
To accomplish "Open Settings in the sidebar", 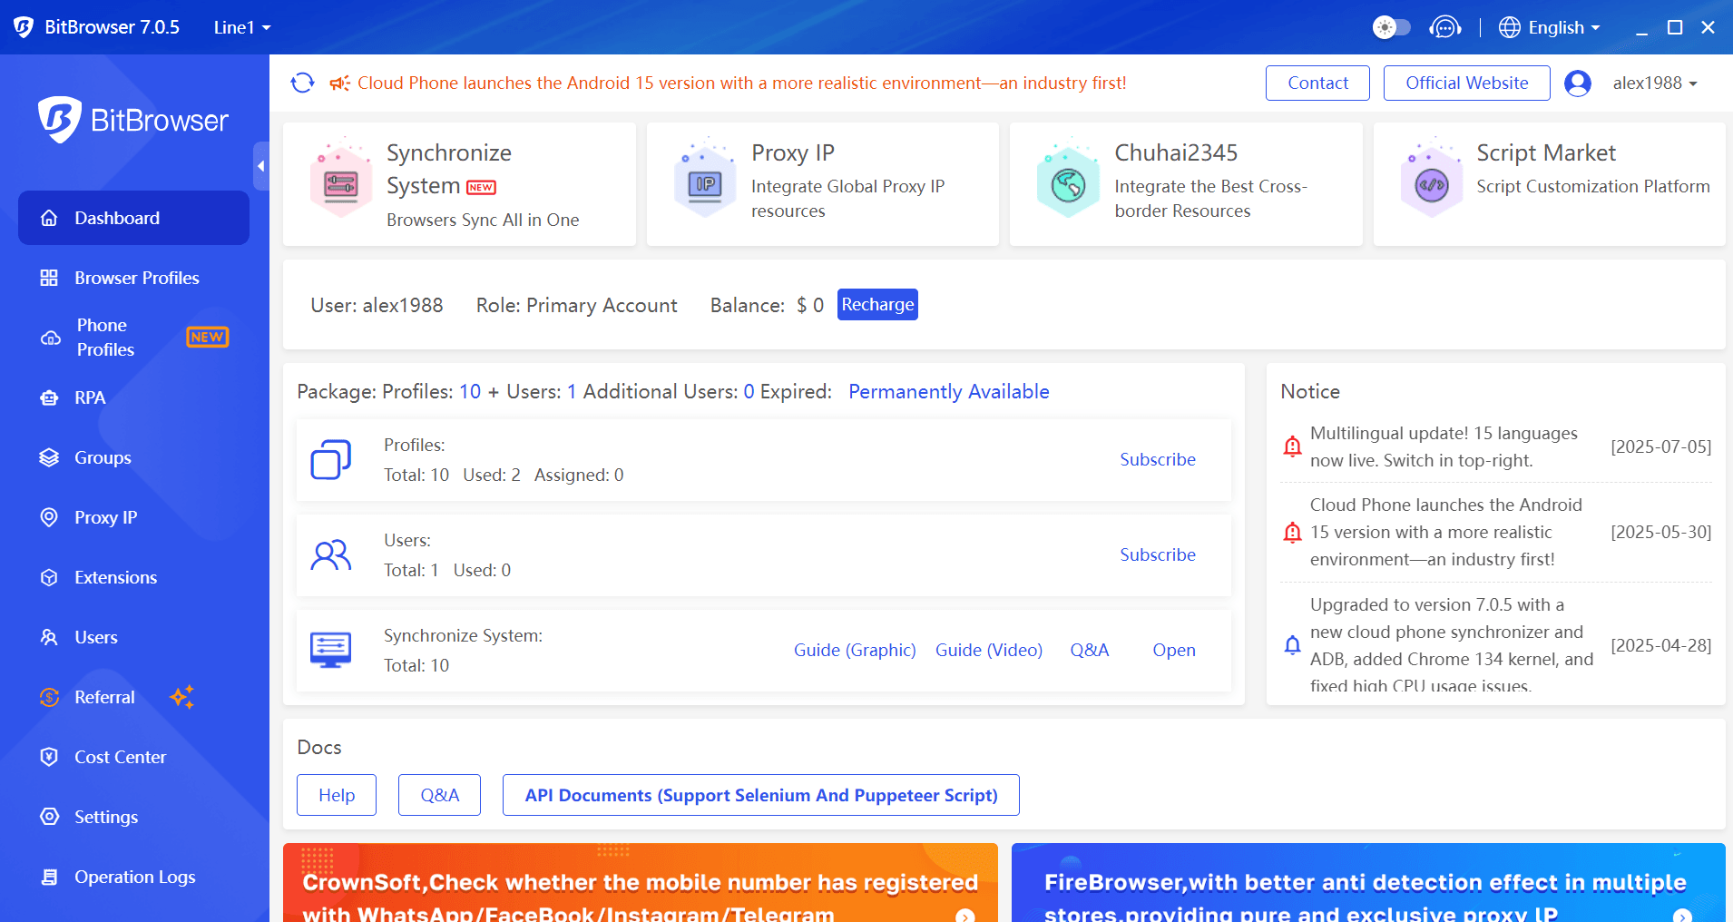I will [133, 817].
